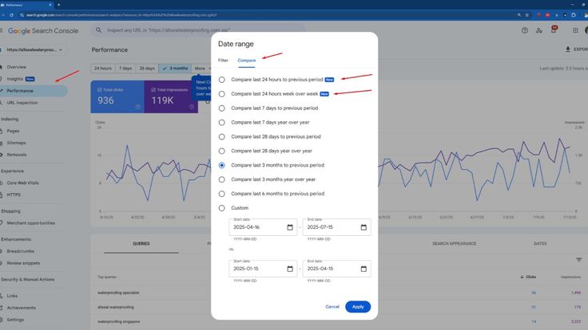Screen dimensions: 588x330
Task: Open calendar picker for 2025-07-15 End date
Action: pyautogui.click(x=364, y=227)
